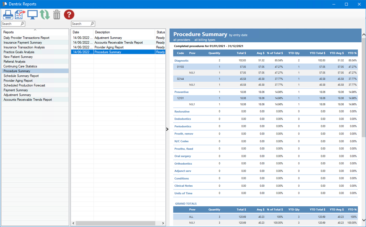Open Help with the red question mark

click(69, 15)
